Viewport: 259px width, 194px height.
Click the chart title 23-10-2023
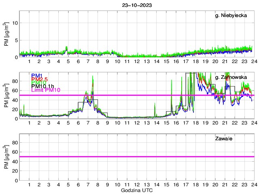click(137, 5)
